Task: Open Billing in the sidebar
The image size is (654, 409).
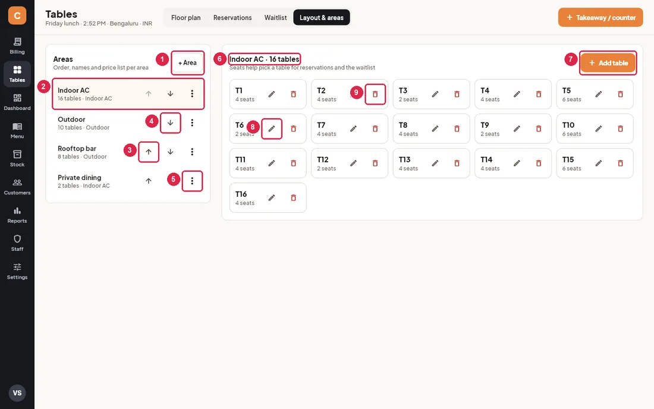Action: click(x=17, y=46)
